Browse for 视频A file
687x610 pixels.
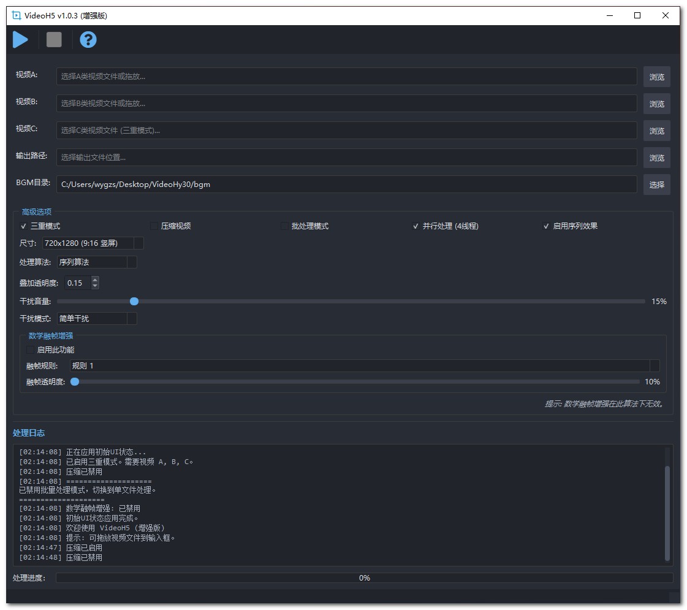click(656, 77)
